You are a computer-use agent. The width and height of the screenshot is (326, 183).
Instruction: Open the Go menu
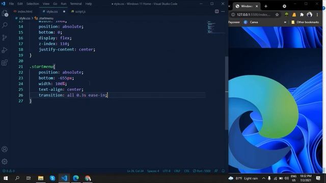(55, 4)
